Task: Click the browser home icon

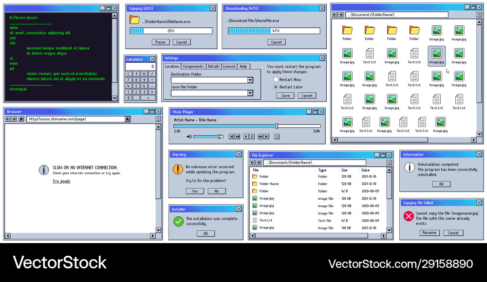Action: (x=21, y=119)
